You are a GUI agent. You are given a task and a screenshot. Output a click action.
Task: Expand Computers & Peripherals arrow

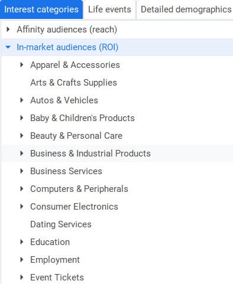tap(22, 189)
